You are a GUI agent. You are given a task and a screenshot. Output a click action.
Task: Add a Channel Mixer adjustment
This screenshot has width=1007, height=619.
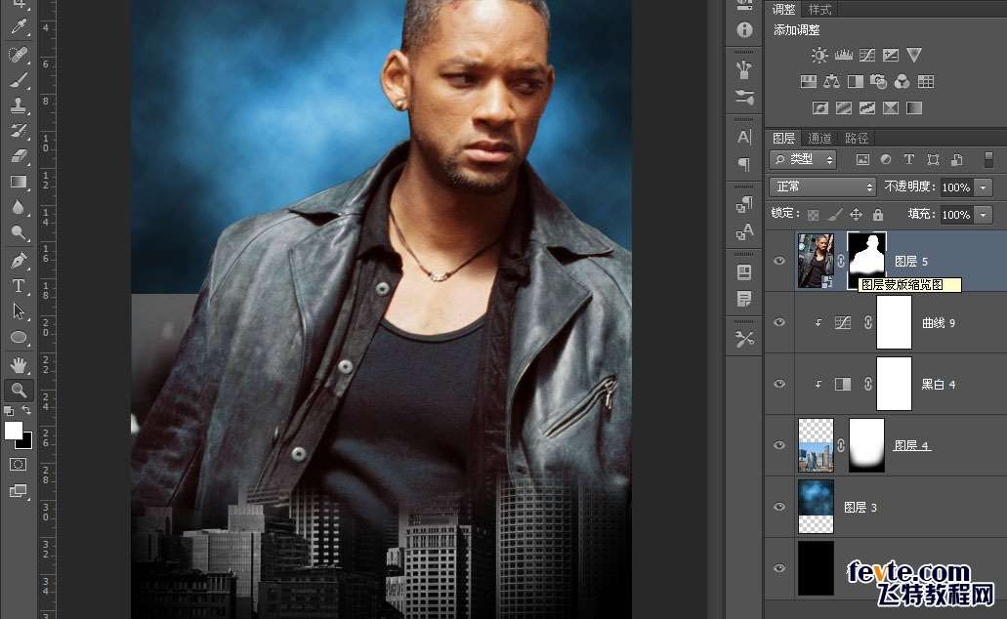[902, 82]
